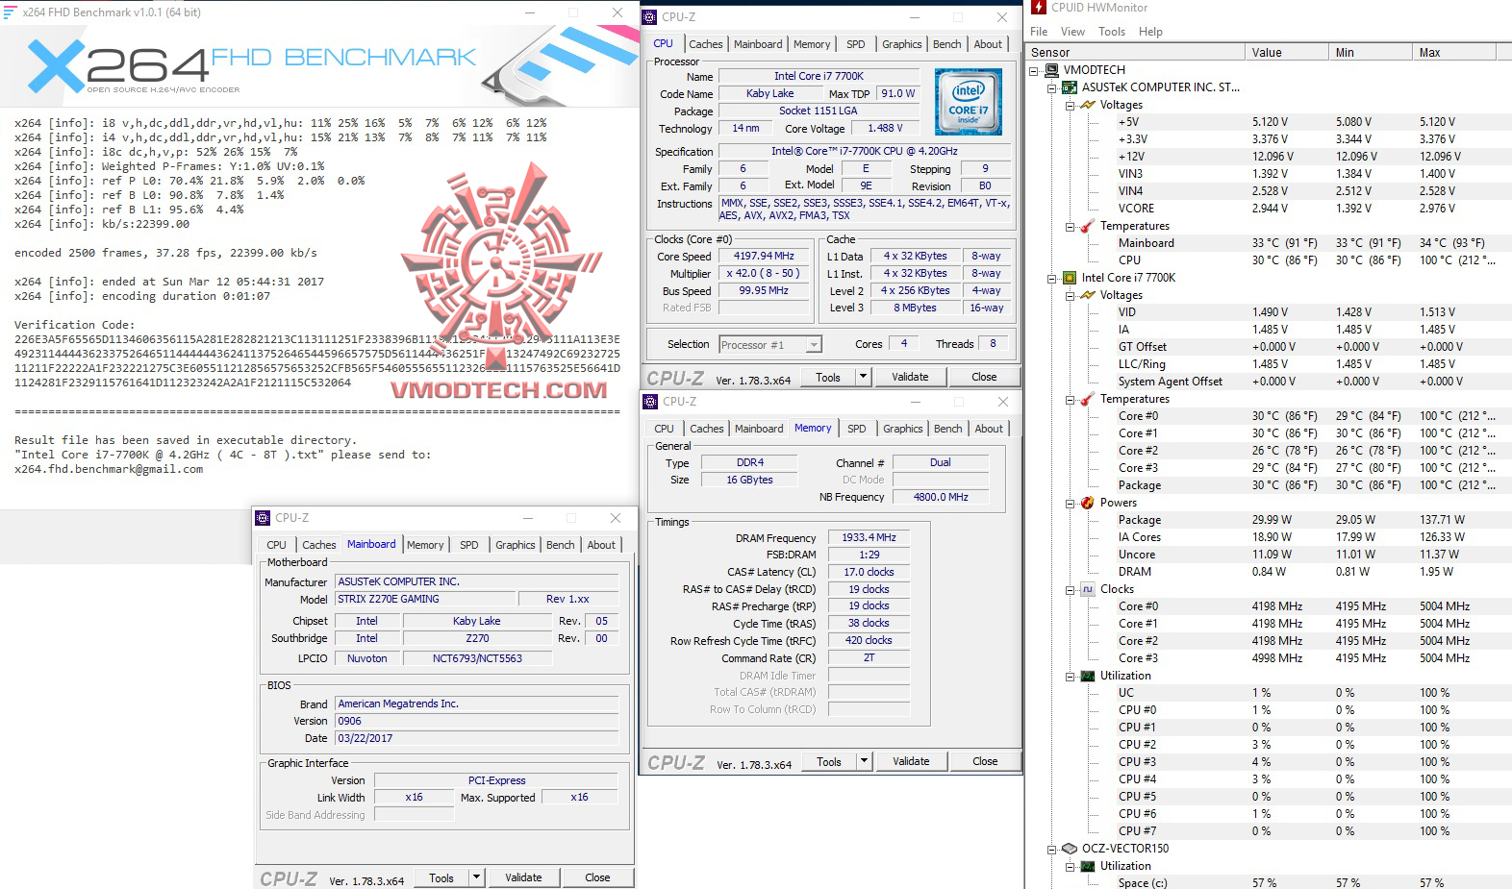The width and height of the screenshot is (1512, 889).
Task: Switch to Caches tab in top CPU-Z window
Action: 705,44
